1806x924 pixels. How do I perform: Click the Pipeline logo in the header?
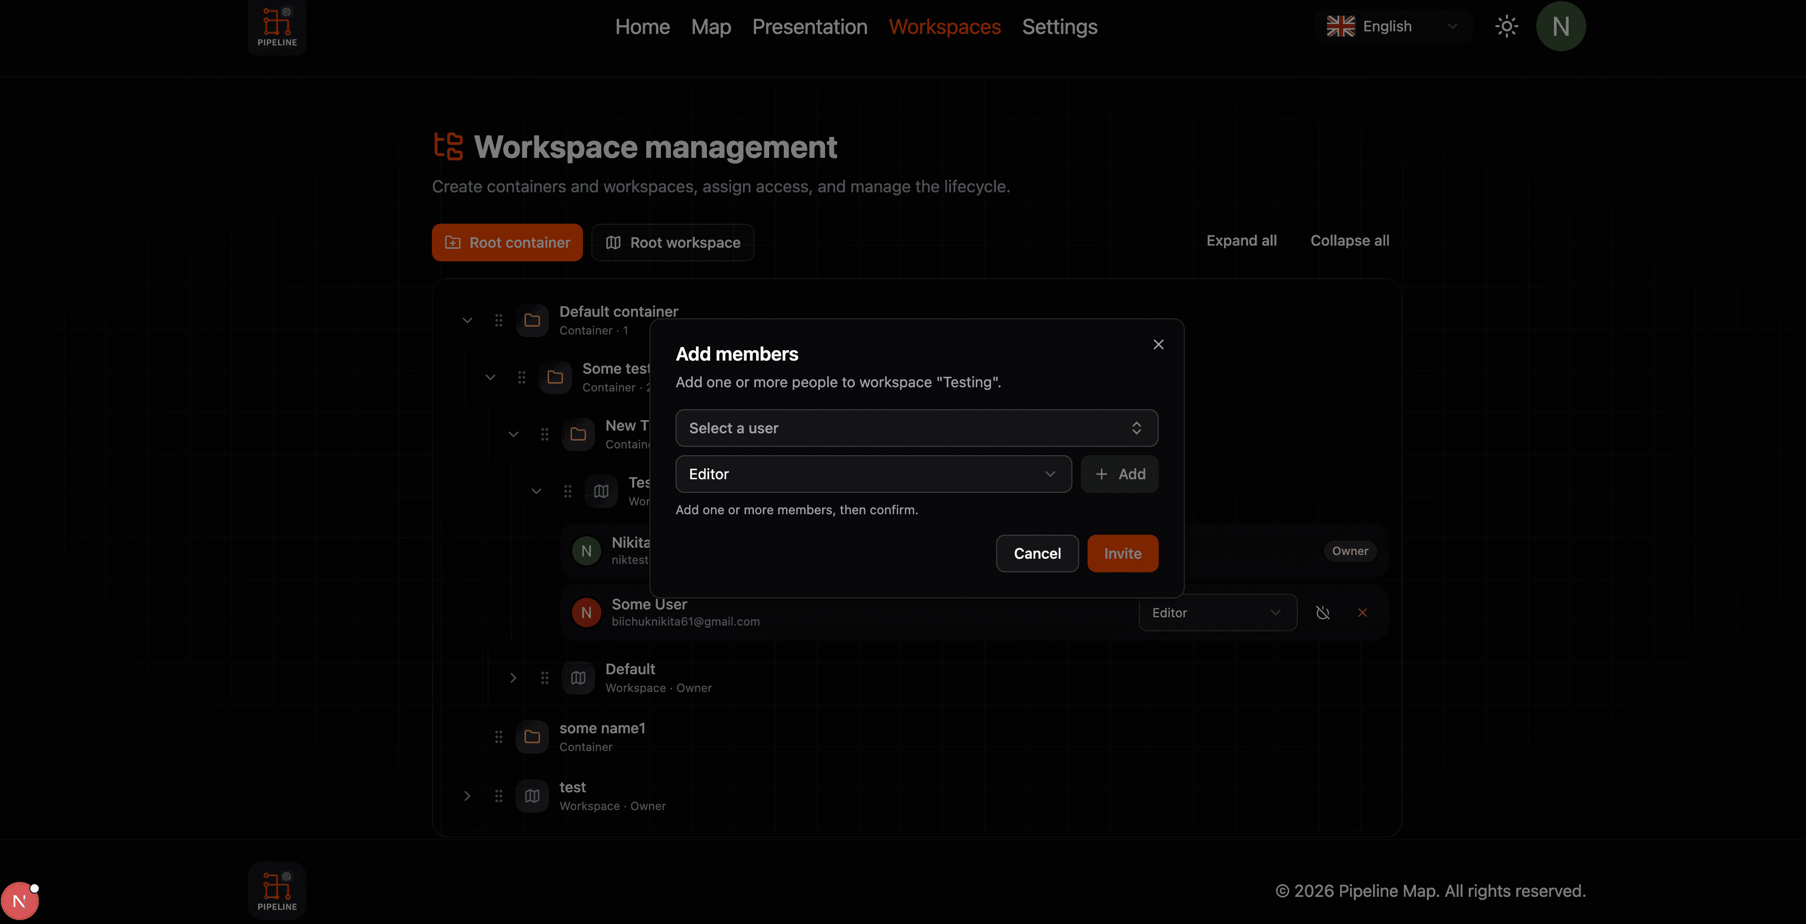(277, 27)
